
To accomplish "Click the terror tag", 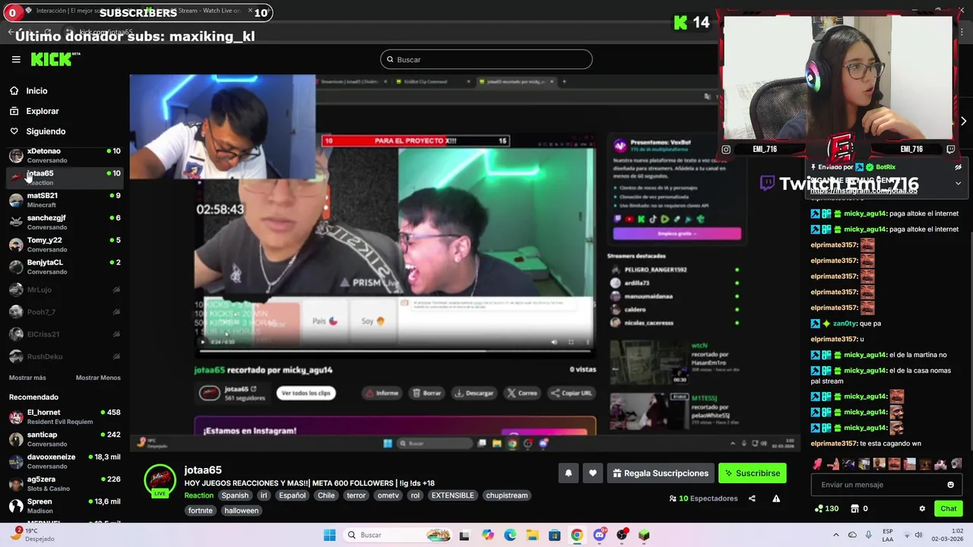I will click(x=357, y=495).
